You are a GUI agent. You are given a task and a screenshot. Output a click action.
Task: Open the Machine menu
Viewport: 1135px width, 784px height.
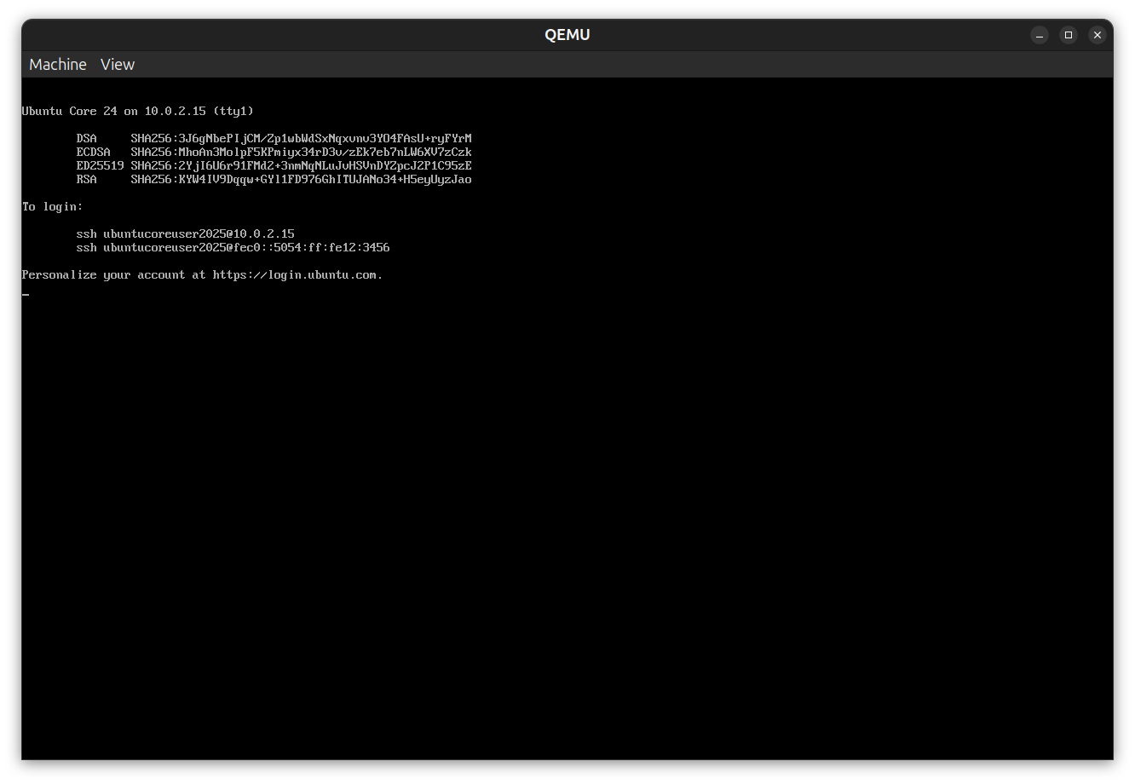point(58,65)
